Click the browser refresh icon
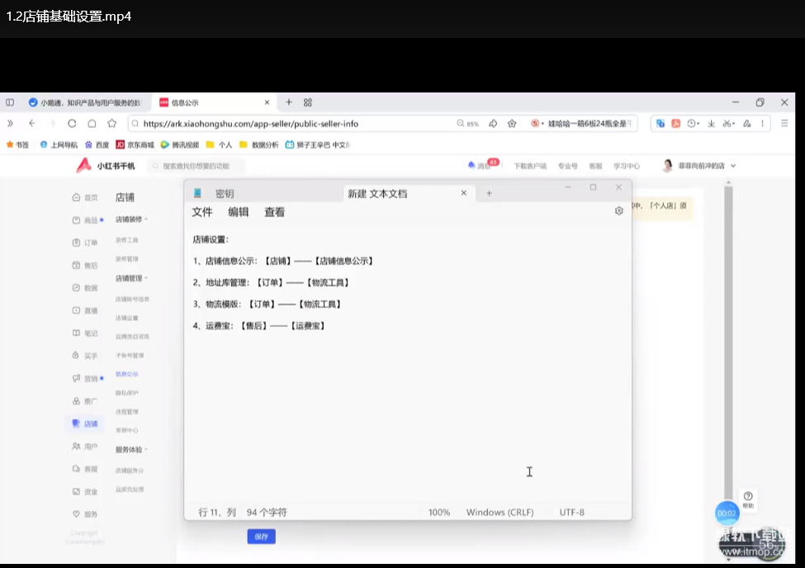 [x=72, y=124]
